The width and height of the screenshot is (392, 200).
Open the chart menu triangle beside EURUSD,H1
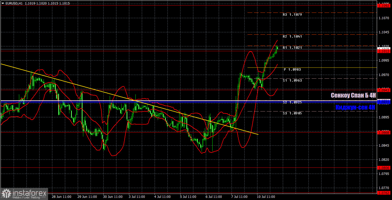point(2,3)
